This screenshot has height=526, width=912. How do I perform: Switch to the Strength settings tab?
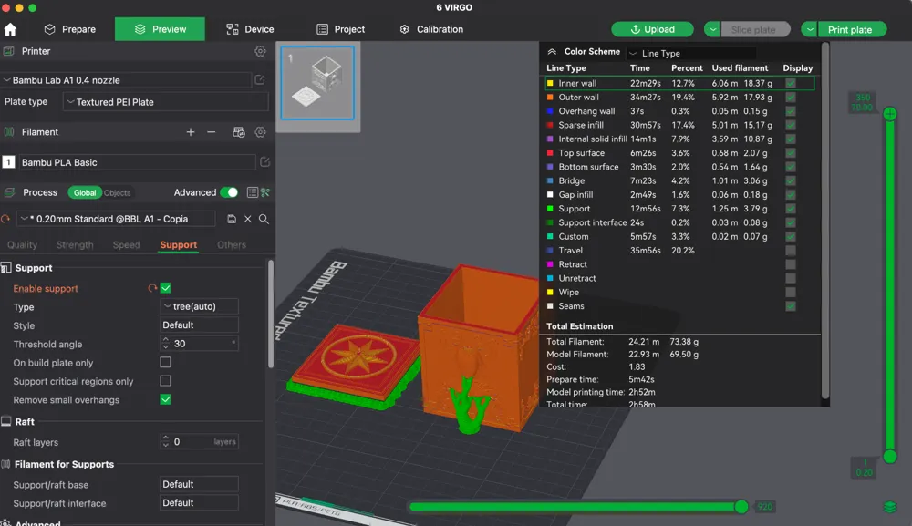coord(75,244)
